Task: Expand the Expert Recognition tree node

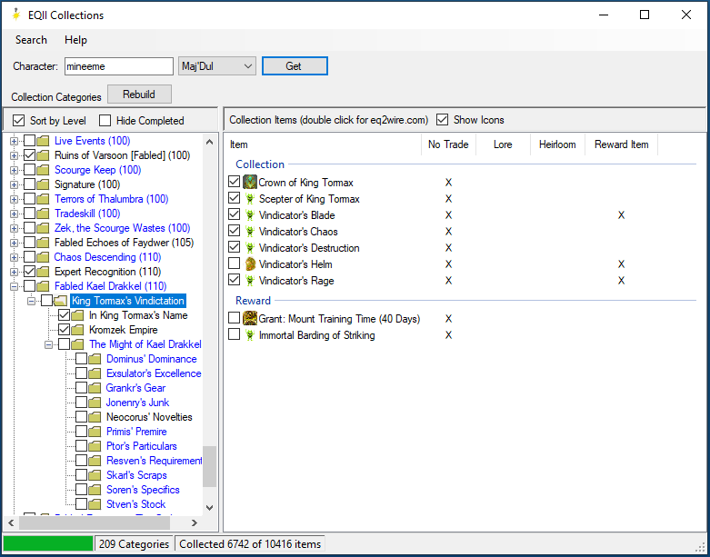Action: tap(14, 272)
